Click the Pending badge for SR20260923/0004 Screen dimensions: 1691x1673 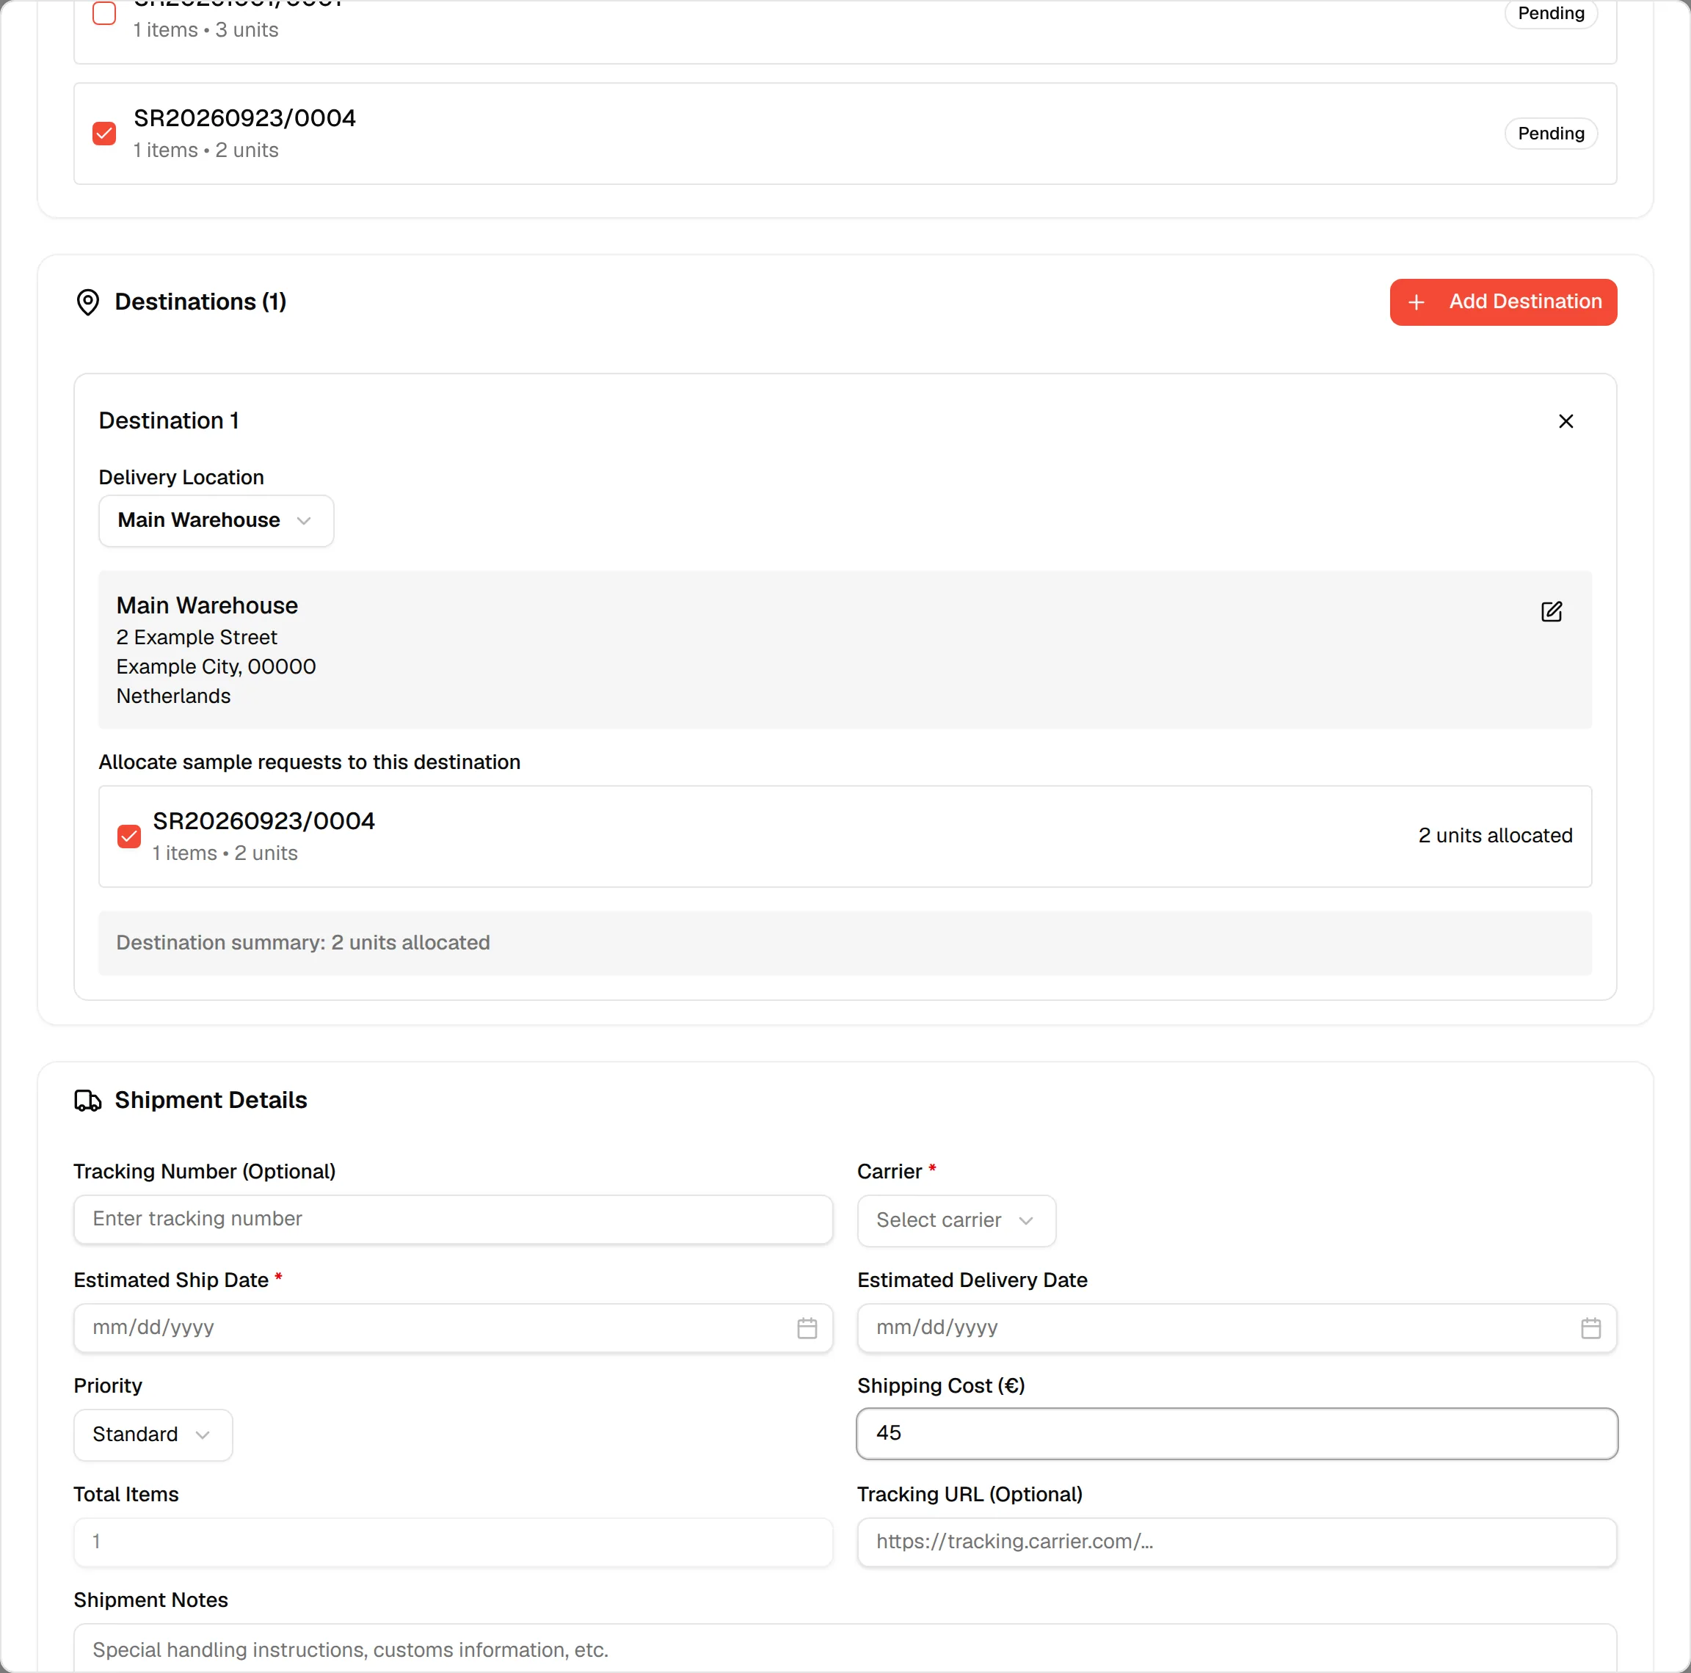pyautogui.click(x=1550, y=133)
